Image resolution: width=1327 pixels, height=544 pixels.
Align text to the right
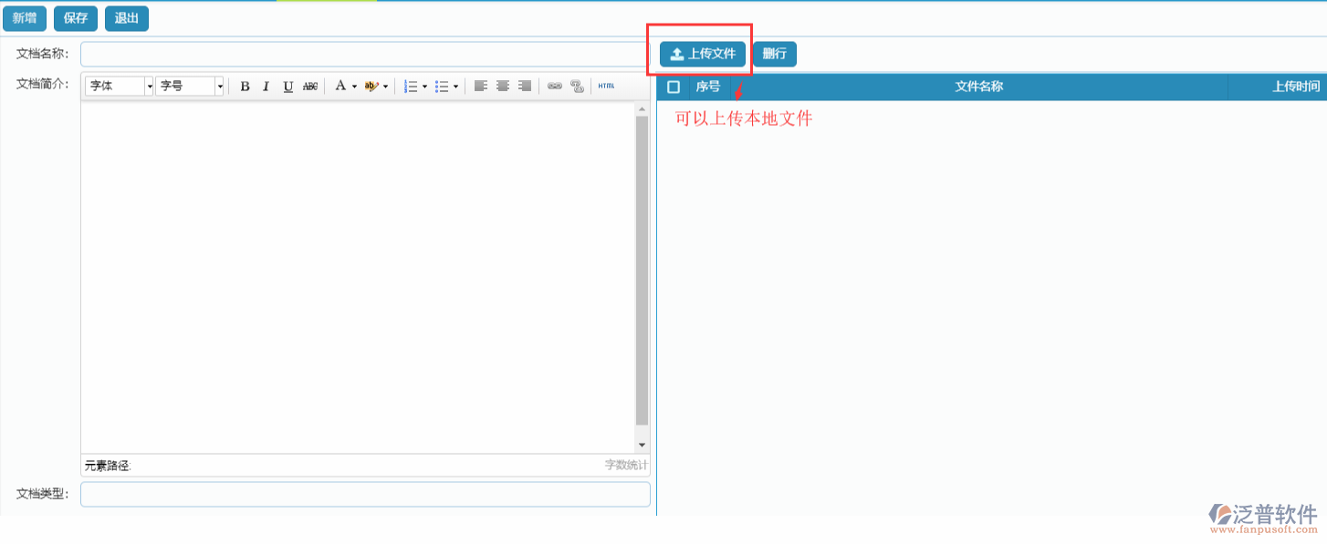coord(525,86)
